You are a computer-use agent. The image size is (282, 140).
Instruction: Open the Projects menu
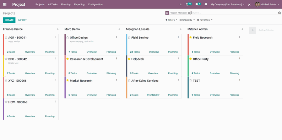(x=40, y=5)
